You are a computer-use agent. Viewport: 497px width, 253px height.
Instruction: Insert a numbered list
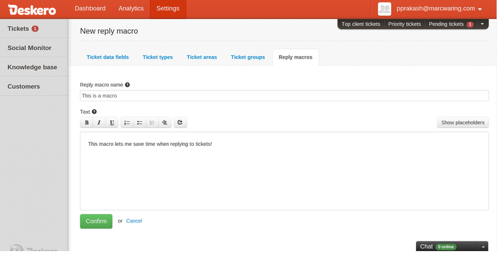127,122
